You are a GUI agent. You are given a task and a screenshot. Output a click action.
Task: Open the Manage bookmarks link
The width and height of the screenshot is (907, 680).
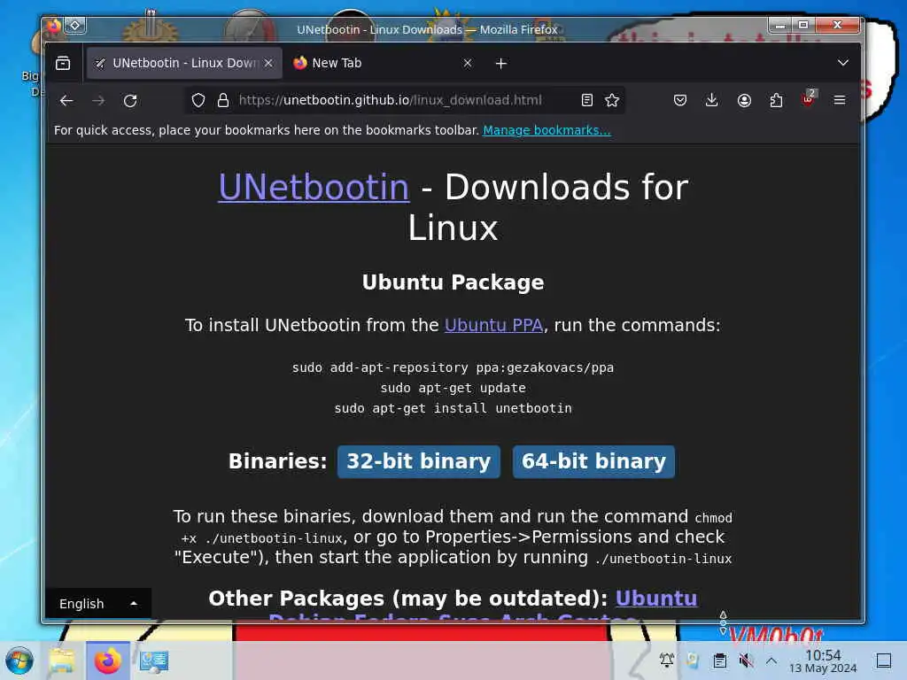tap(547, 130)
